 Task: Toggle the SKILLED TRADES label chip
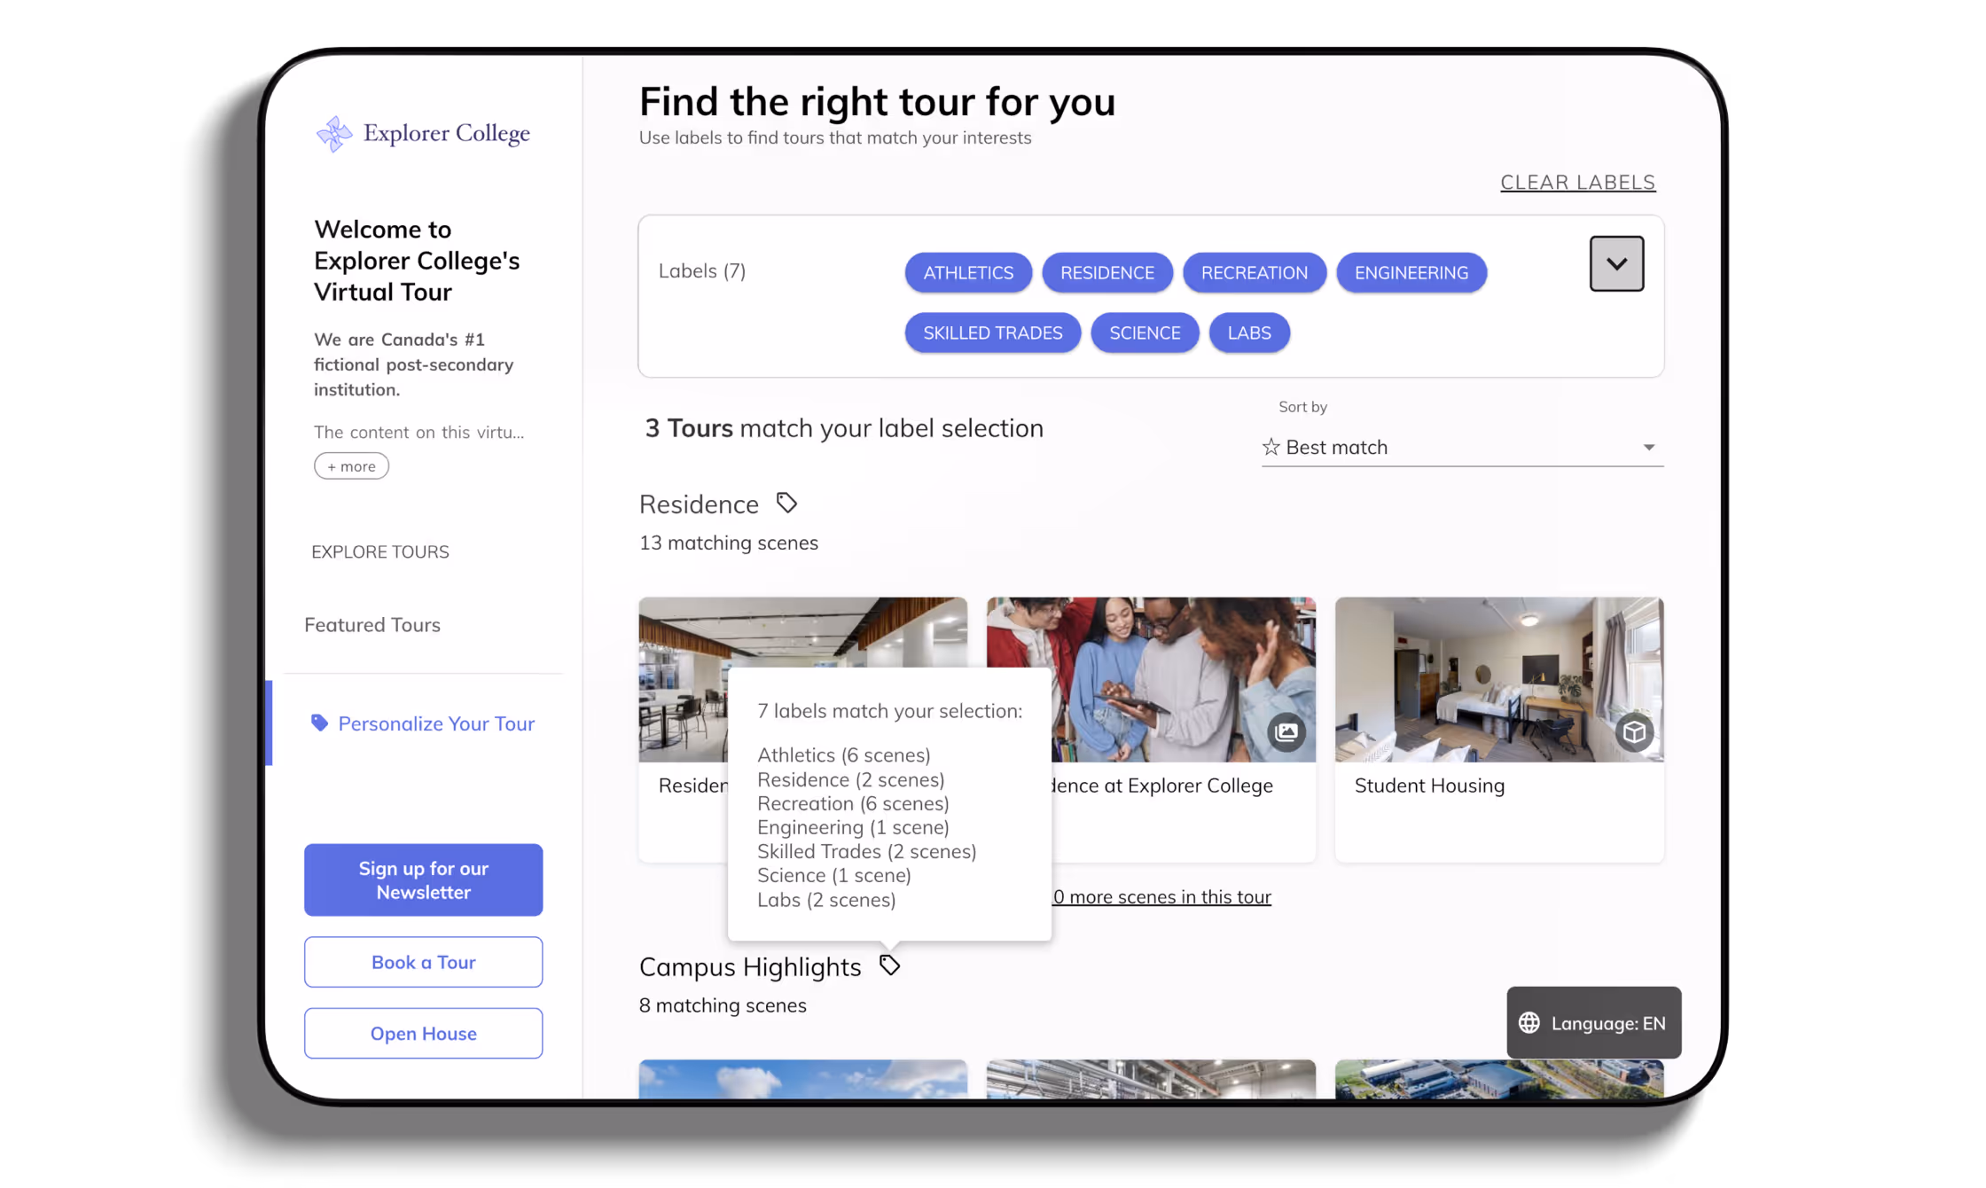993,333
